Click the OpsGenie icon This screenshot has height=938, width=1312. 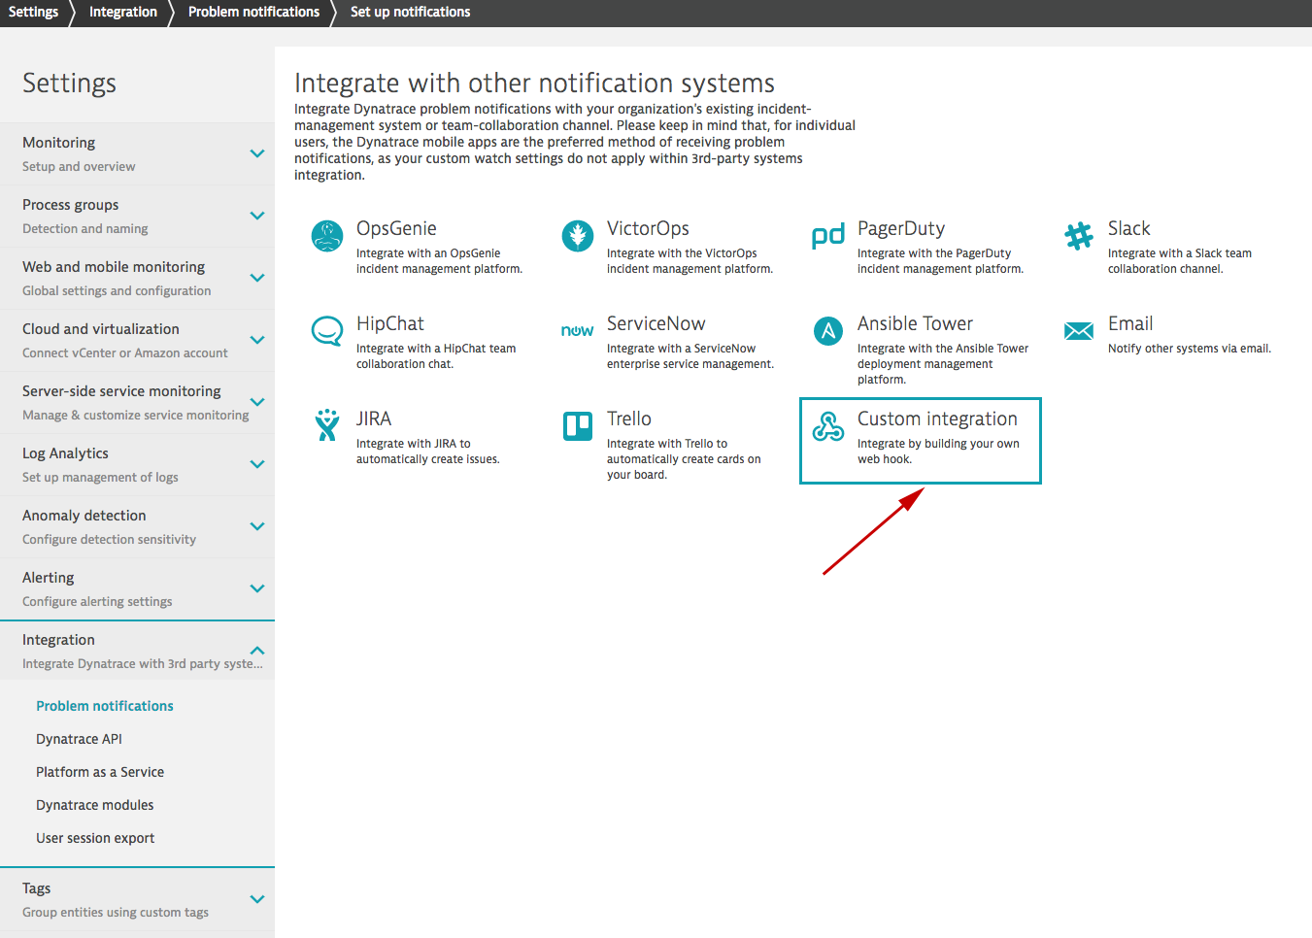click(x=327, y=235)
